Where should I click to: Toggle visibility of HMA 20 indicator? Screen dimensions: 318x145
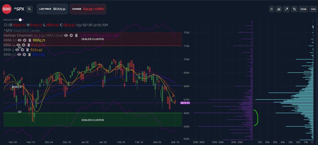(19, 40)
